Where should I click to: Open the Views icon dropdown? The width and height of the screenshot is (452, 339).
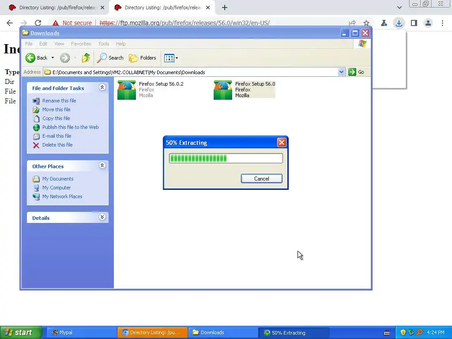pos(171,58)
